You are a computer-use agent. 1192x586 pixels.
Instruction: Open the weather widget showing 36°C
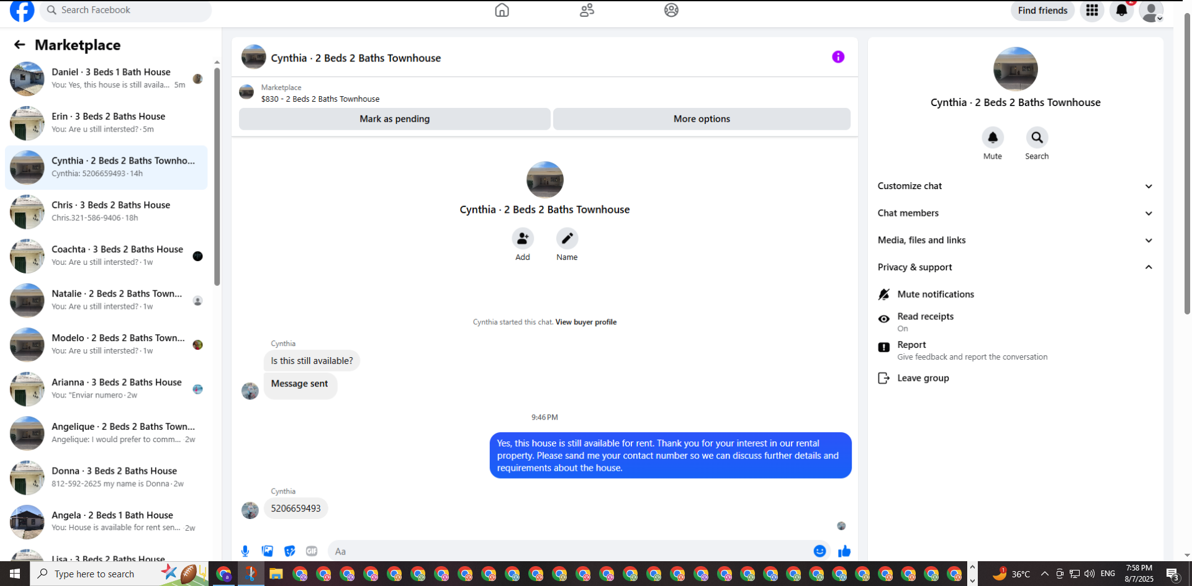pos(1011,574)
